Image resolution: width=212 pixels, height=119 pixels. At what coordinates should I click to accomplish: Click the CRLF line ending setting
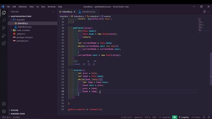click(x=154, y=117)
